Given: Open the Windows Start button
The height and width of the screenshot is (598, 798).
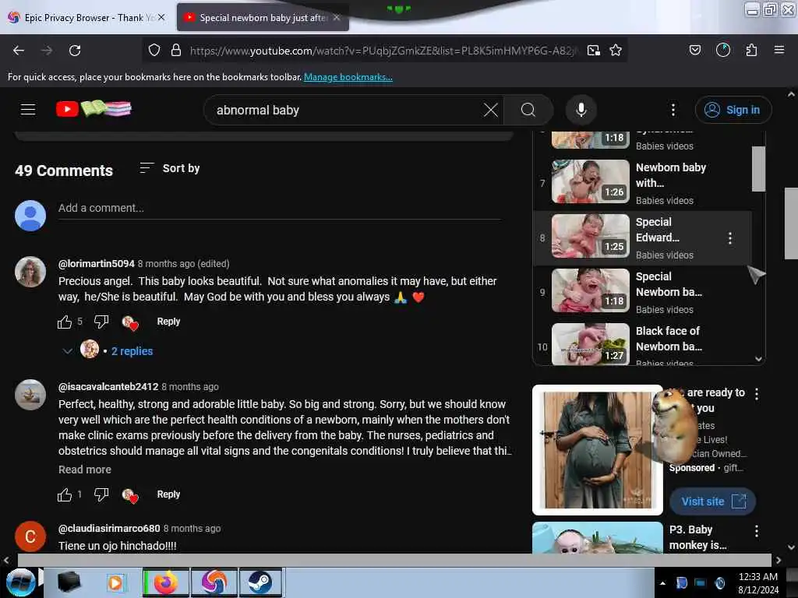Looking at the screenshot, I should coord(20,582).
